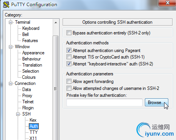
Task: Click the category tree scrollbar thumb
Action: tap(55, 88)
